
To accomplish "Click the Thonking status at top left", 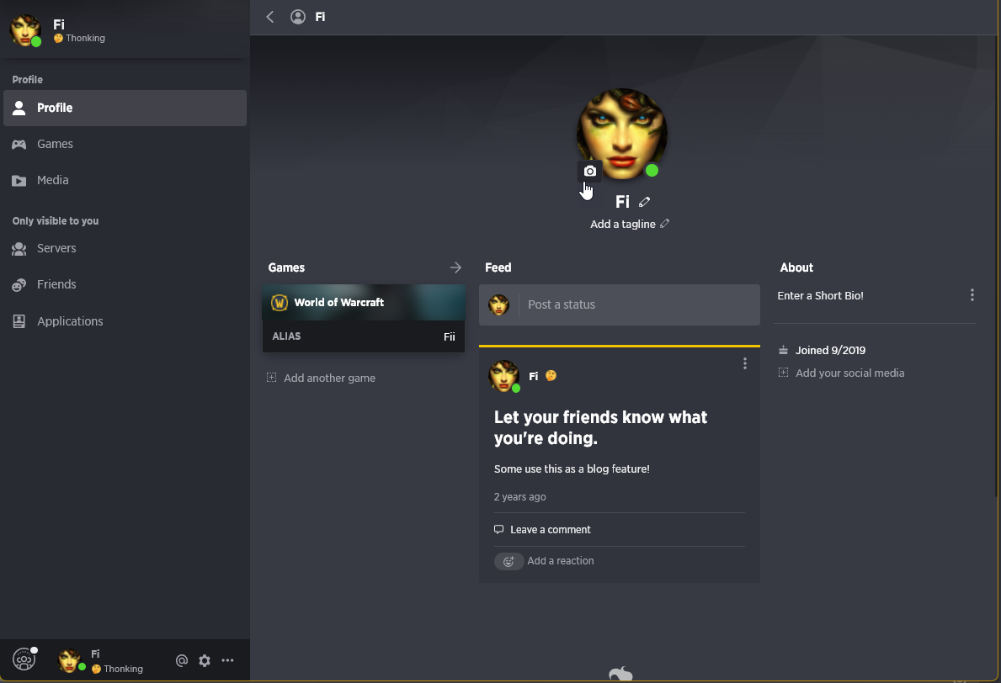I will coord(80,38).
